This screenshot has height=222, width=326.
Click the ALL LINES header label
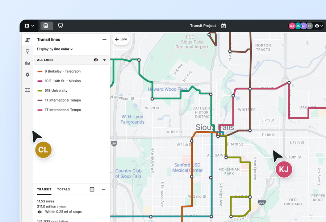pos(45,60)
